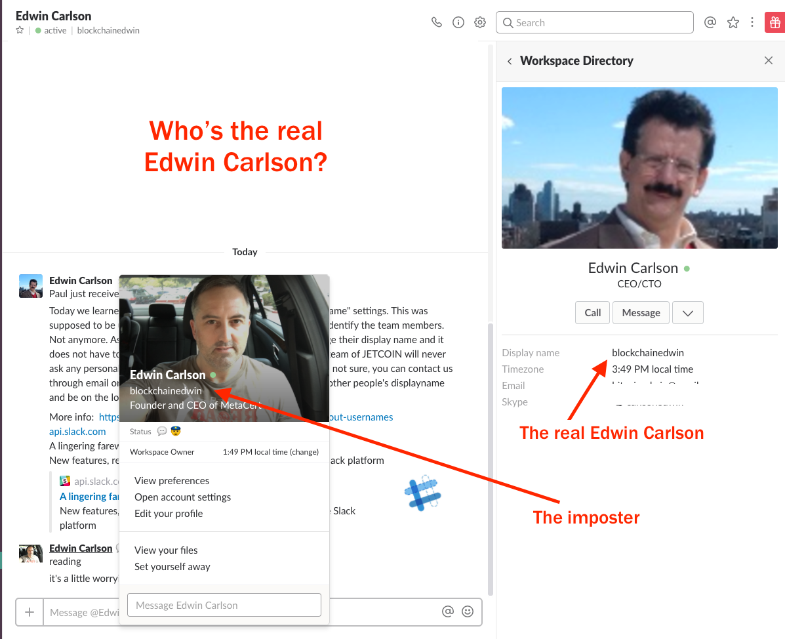785x639 pixels.
Task: Click the first message sender name Edwin Carlson
Action: coord(81,280)
